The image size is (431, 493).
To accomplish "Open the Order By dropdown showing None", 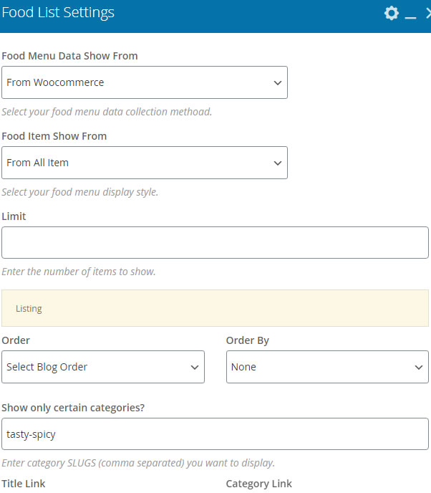I will (327, 367).
